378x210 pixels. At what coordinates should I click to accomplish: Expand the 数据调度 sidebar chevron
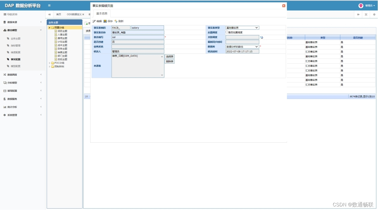41,75
